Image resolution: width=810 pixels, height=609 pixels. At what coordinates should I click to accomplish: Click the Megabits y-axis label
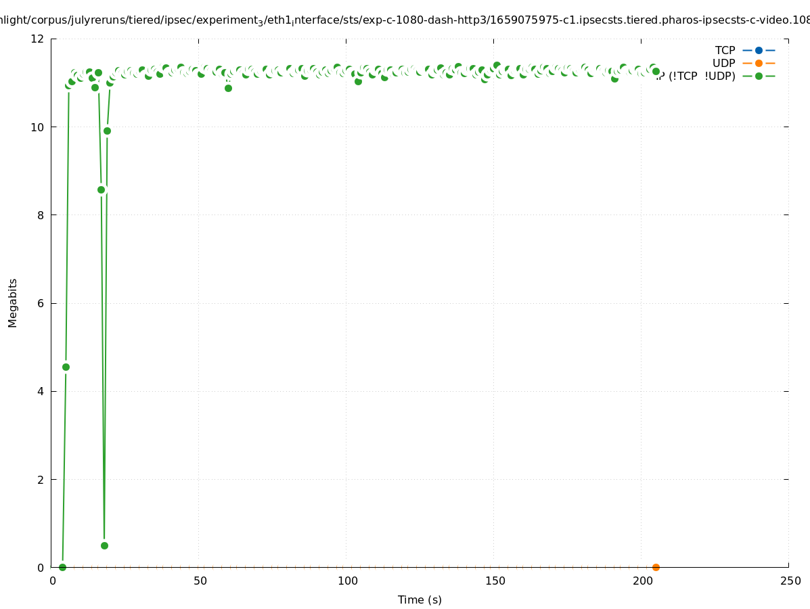tap(13, 302)
